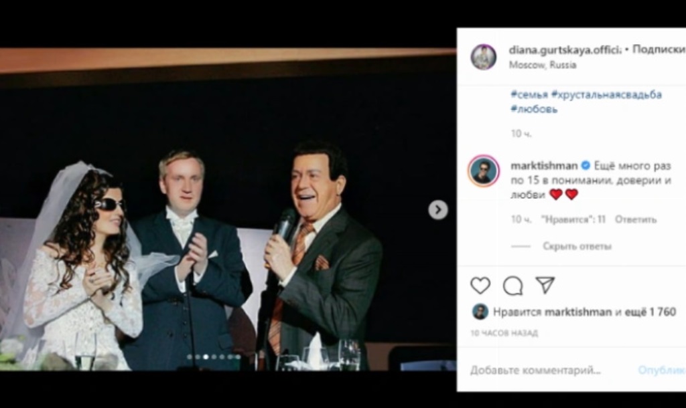Open comments via speech bubble icon
Screen dimensions: 686x408
click(x=512, y=286)
